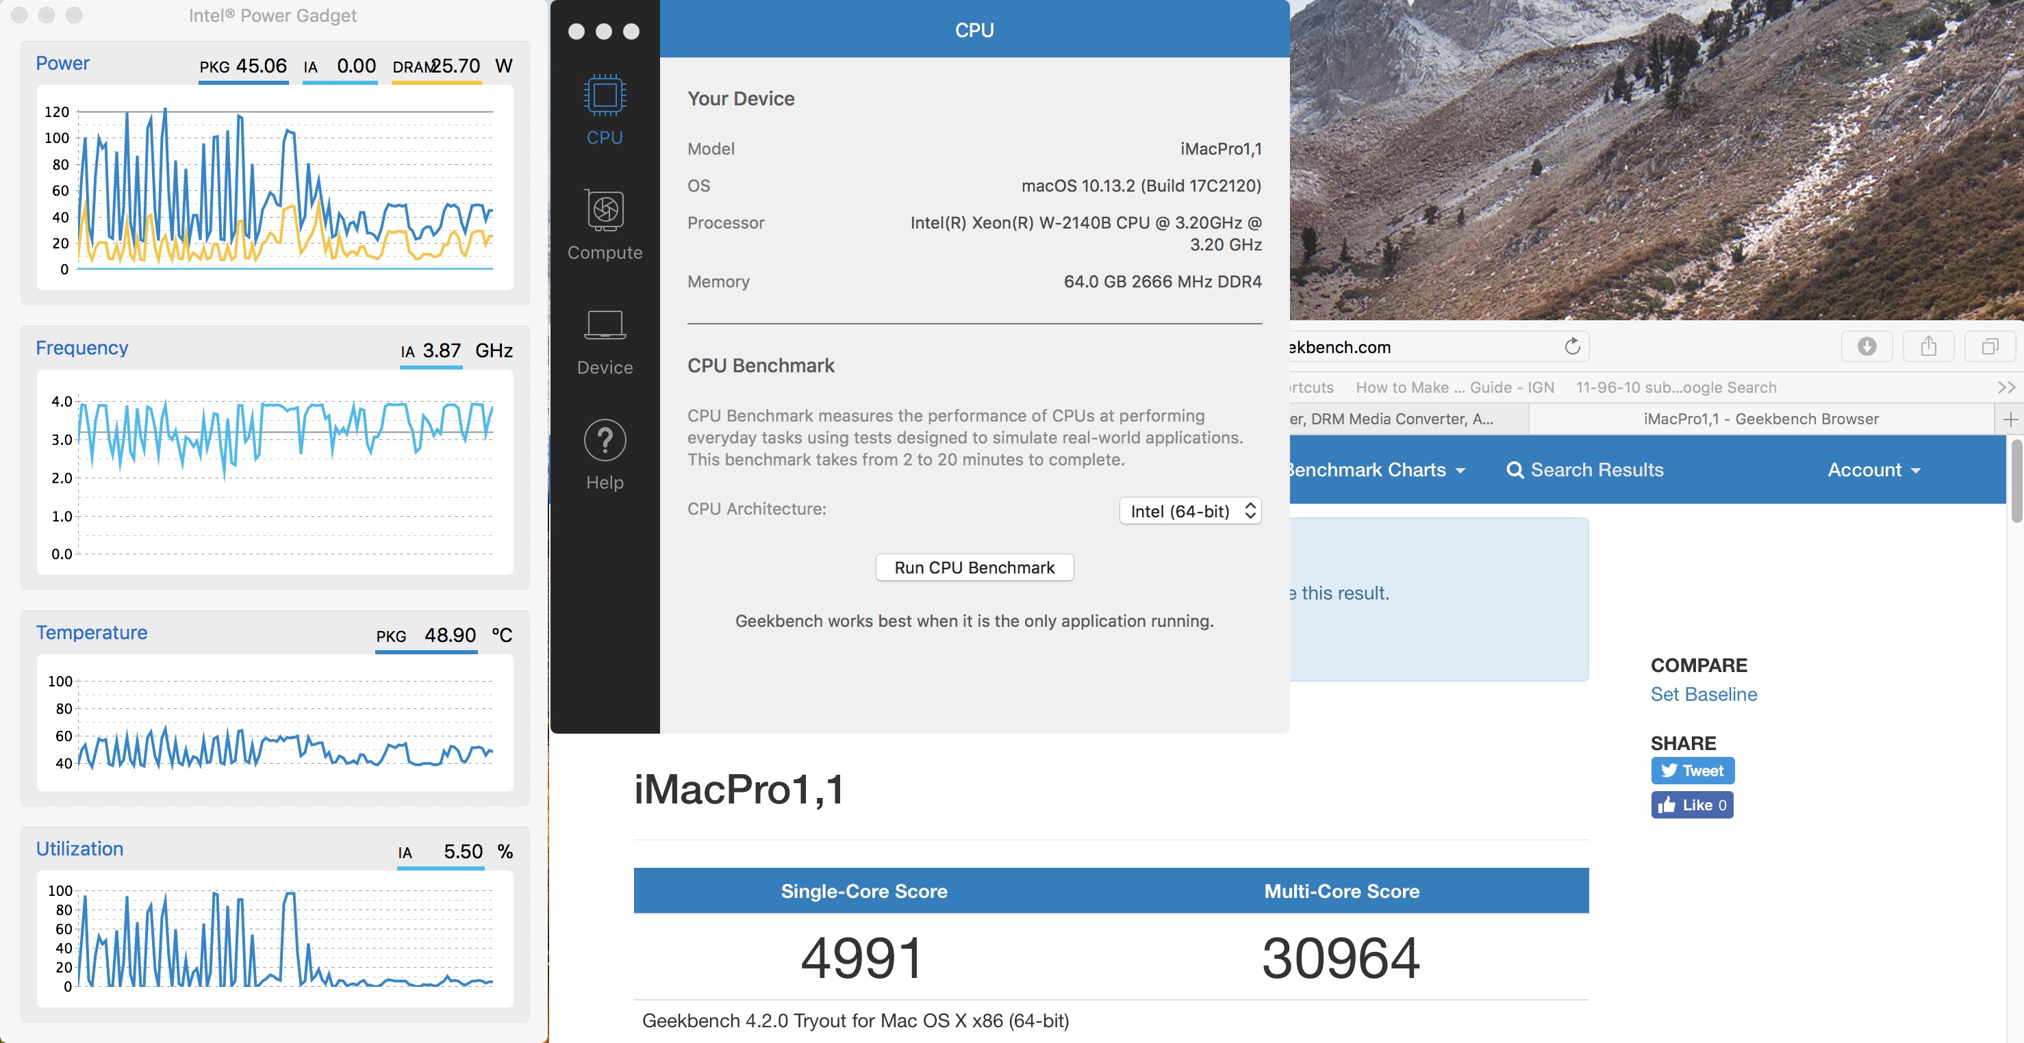Click Set Baseline link
Image resolution: width=2024 pixels, height=1043 pixels.
[x=1704, y=694]
